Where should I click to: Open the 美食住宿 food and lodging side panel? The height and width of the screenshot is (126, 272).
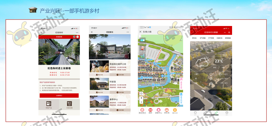coord(181,82)
